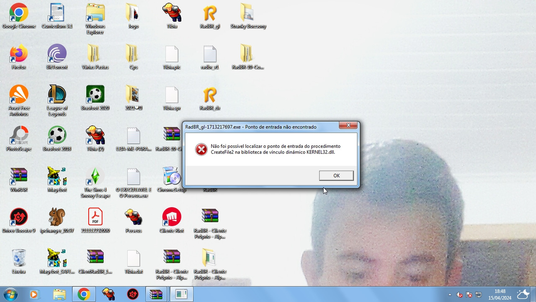Open the taskbar clock showing 18:48

click(500, 294)
